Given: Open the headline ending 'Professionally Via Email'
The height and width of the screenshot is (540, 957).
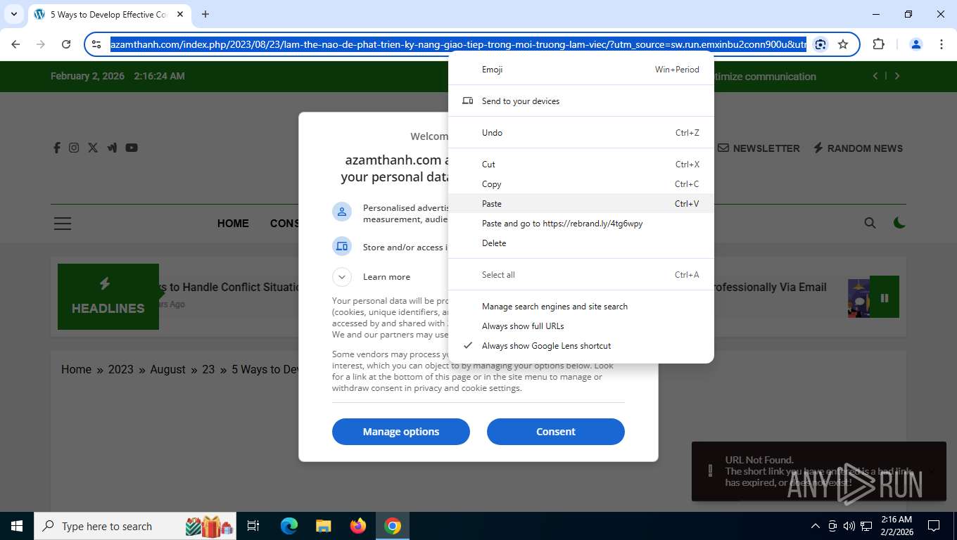Looking at the screenshot, I should coord(771,287).
